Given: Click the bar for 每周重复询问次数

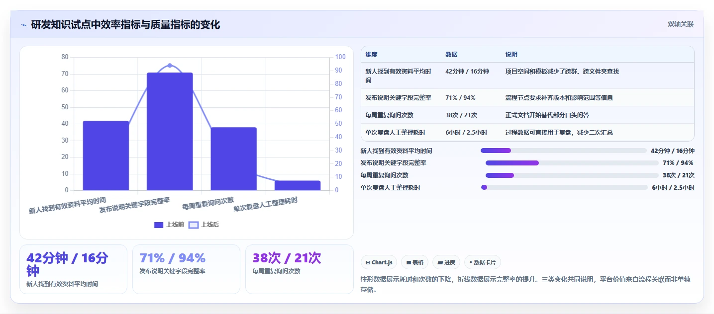Looking at the screenshot, I should pyautogui.click(x=233, y=158).
